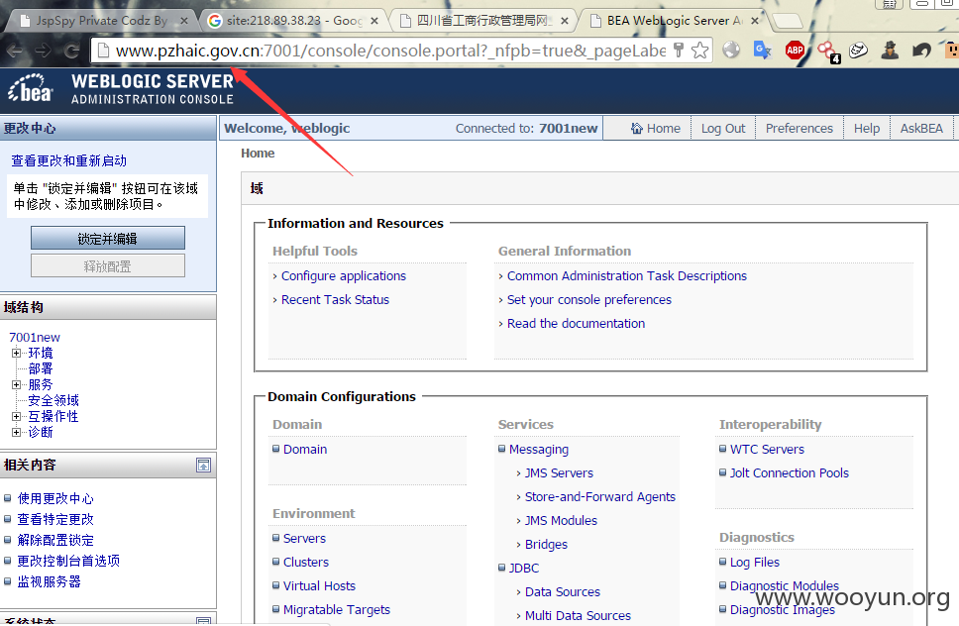Click the red circles extension icon with badge

click(829, 52)
